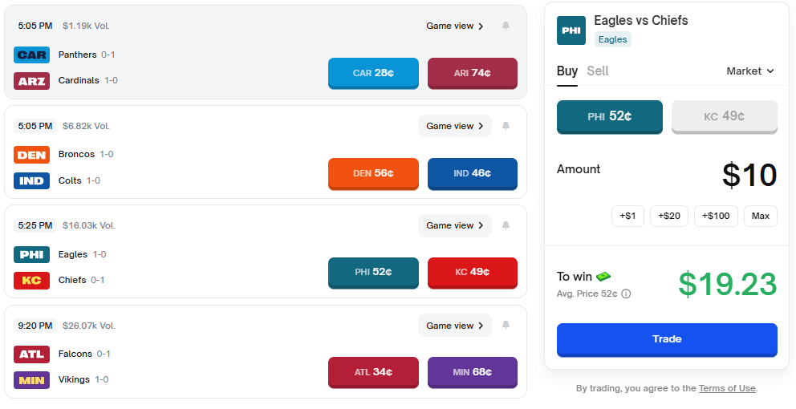Select the IND 46¢ outcome
Image resolution: width=796 pixels, height=409 pixels.
pyautogui.click(x=473, y=173)
